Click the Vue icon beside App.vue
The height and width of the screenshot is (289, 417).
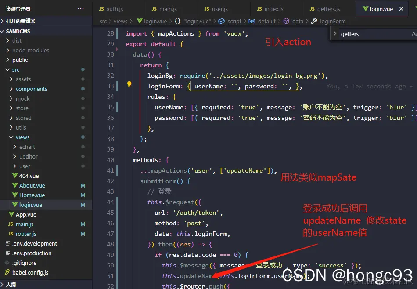[x=11, y=214]
